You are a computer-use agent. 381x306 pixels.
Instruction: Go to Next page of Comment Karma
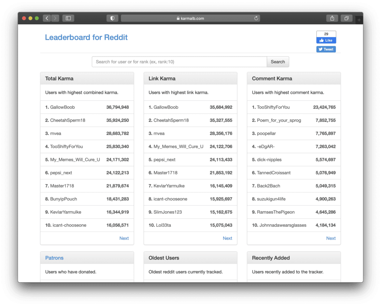click(x=331, y=238)
